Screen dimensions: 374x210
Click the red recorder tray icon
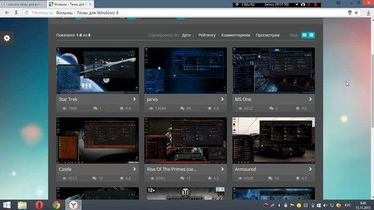point(266,205)
